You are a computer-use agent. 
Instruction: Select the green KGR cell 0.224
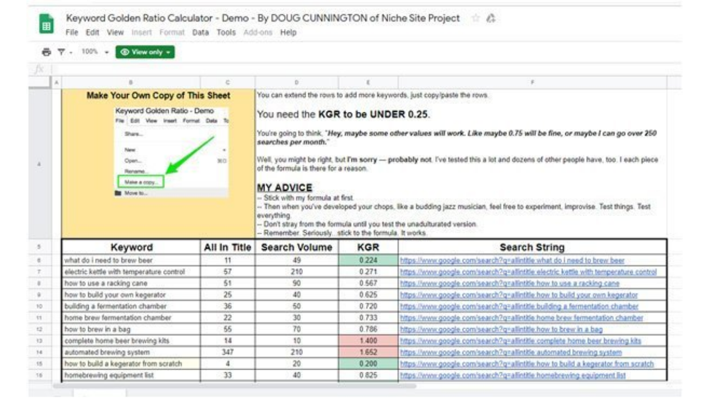click(368, 260)
